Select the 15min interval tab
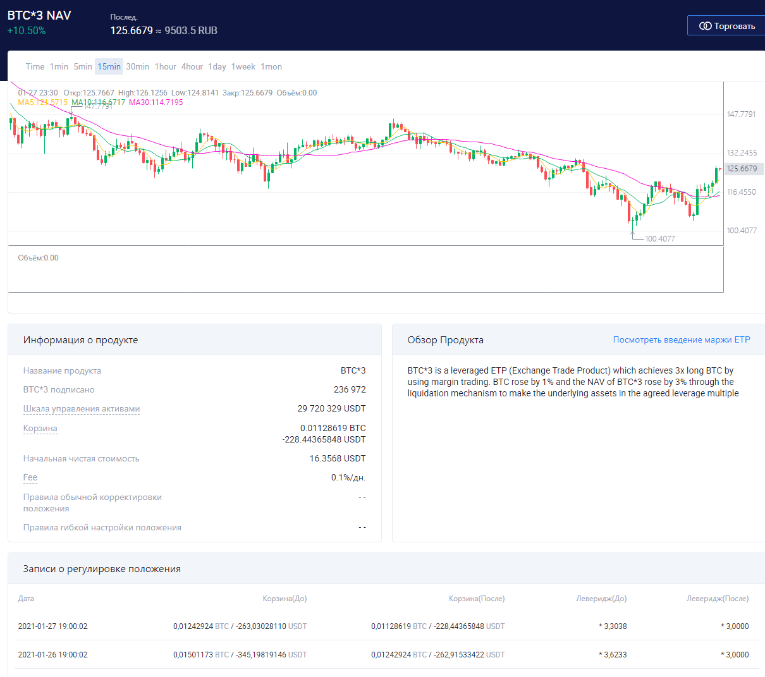The image size is (765, 677). point(109,67)
